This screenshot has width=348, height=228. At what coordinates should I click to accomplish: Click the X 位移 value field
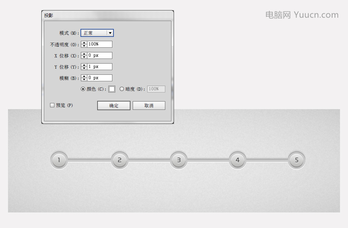click(x=100, y=56)
